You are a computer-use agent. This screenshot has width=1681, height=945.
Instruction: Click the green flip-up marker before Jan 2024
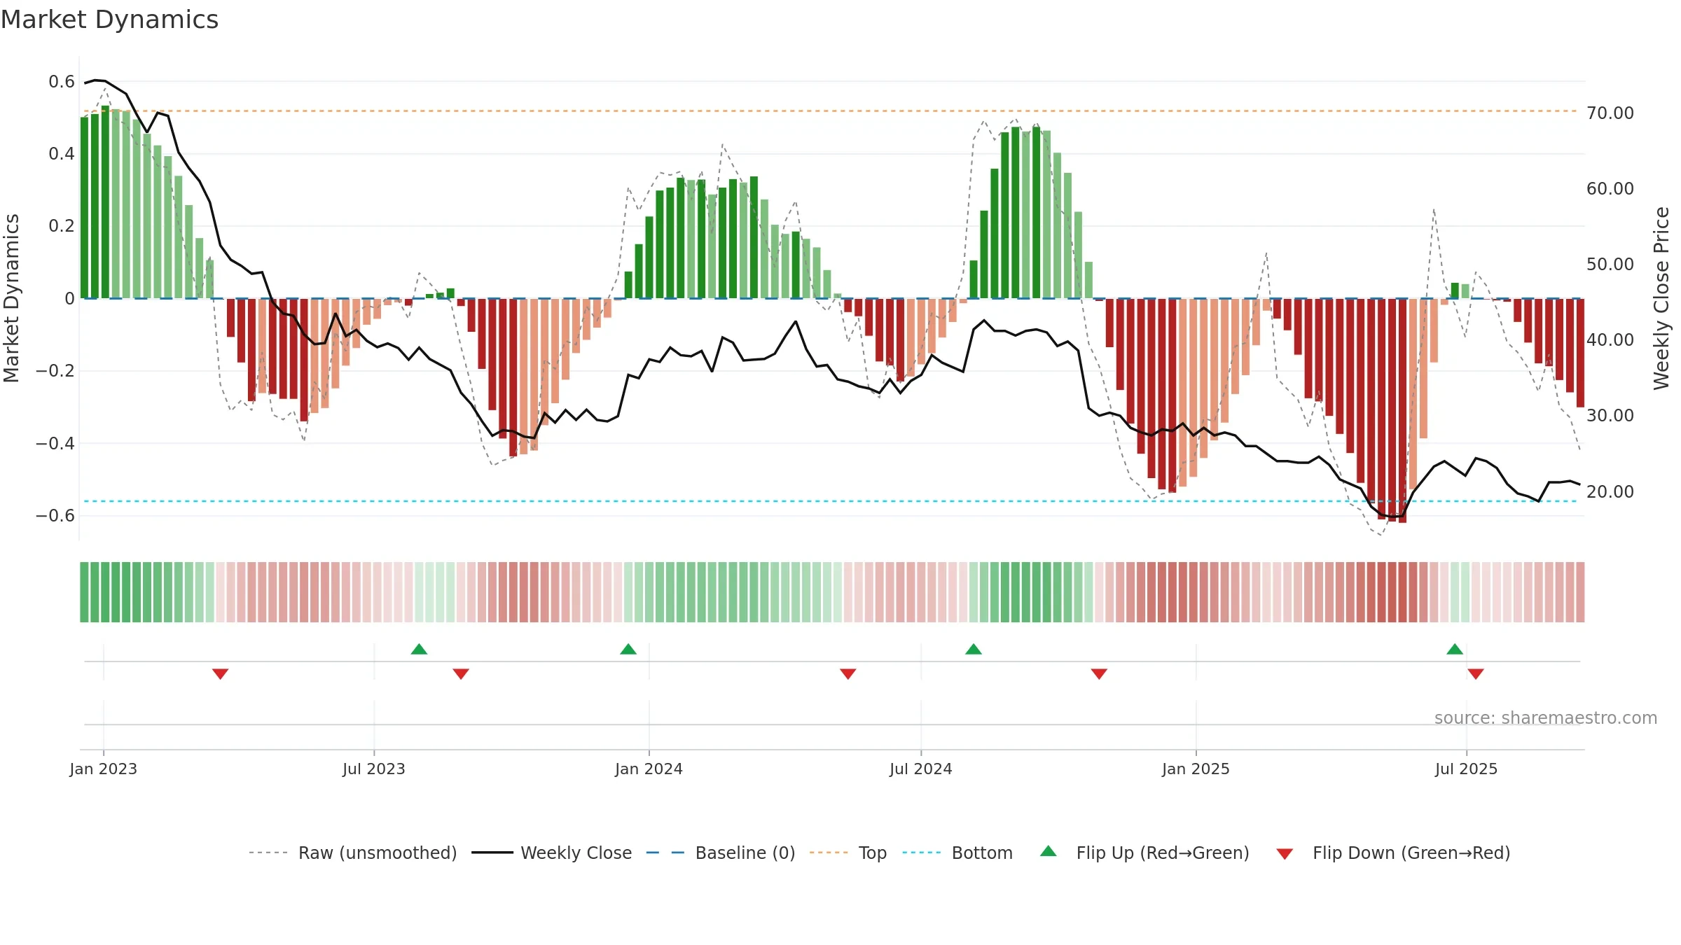click(x=628, y=649)
